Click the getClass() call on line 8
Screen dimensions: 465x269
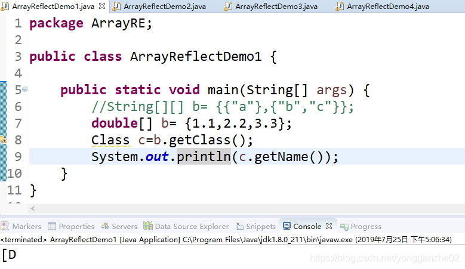click(211, 140)
